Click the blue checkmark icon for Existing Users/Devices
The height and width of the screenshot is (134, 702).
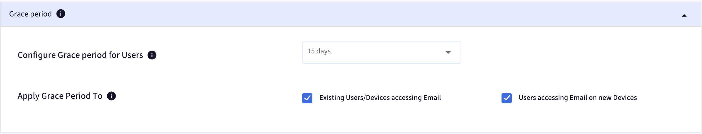tap(307, 98)
